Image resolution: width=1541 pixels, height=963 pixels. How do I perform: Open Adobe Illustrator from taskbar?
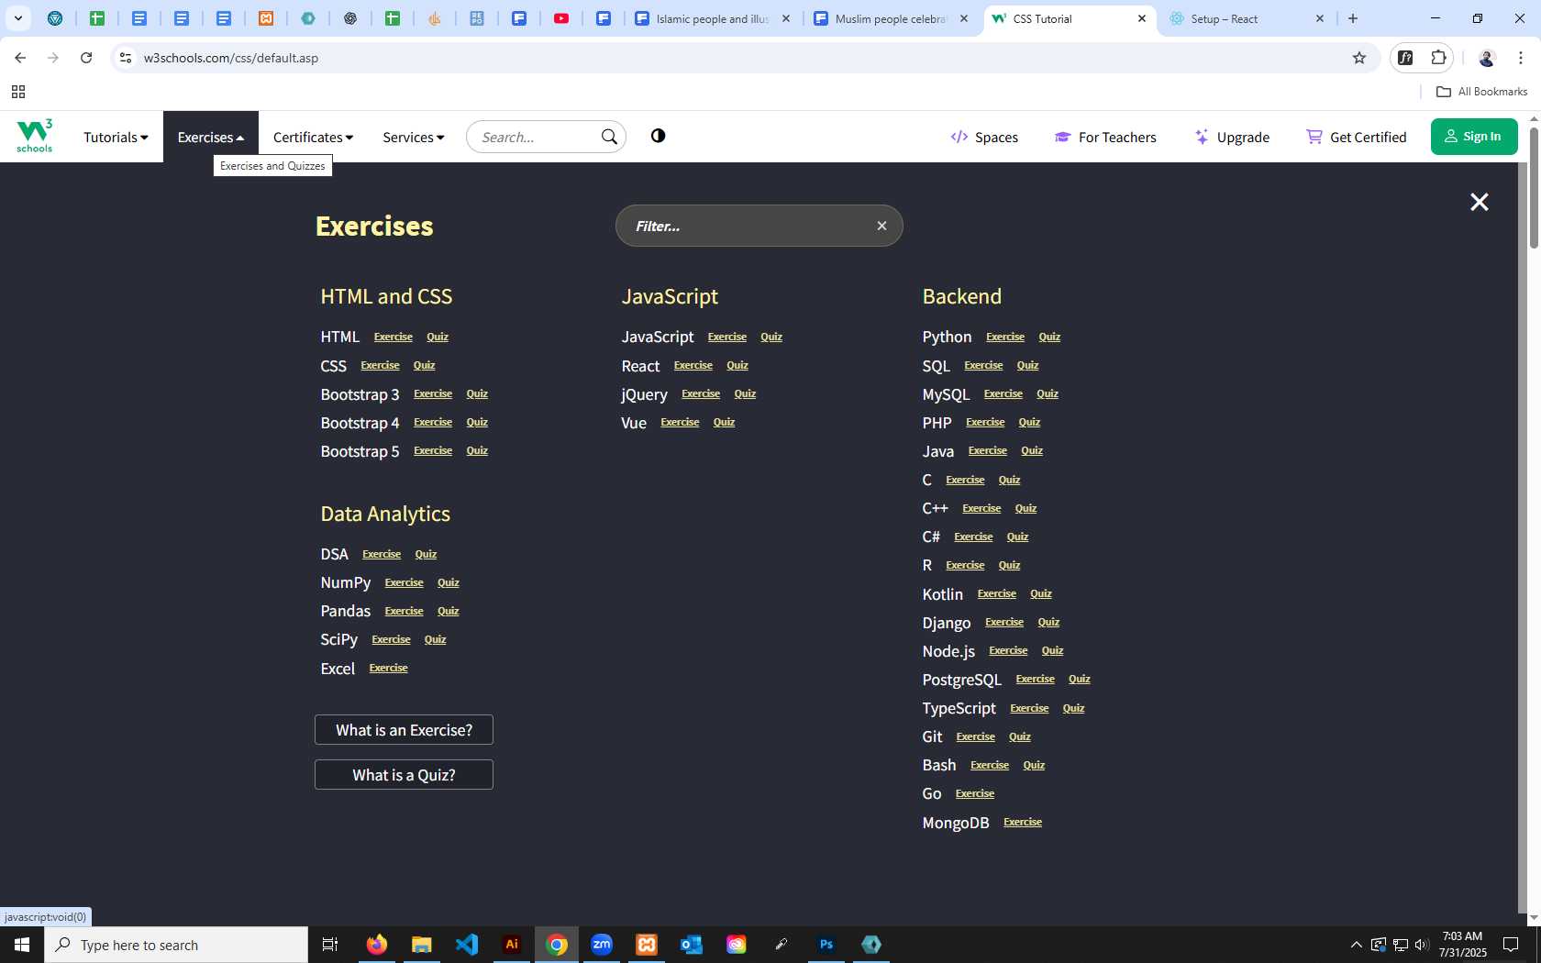pyautogui.click(x=512, y=945)
